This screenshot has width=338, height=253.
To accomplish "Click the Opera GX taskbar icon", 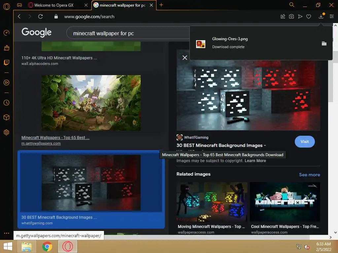I will [x=67, y=246].
